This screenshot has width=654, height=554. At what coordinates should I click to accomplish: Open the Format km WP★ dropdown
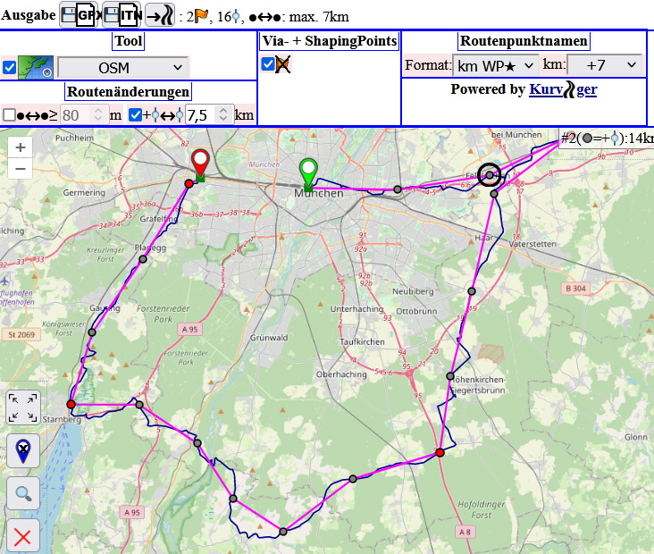(x=495, y=65)
